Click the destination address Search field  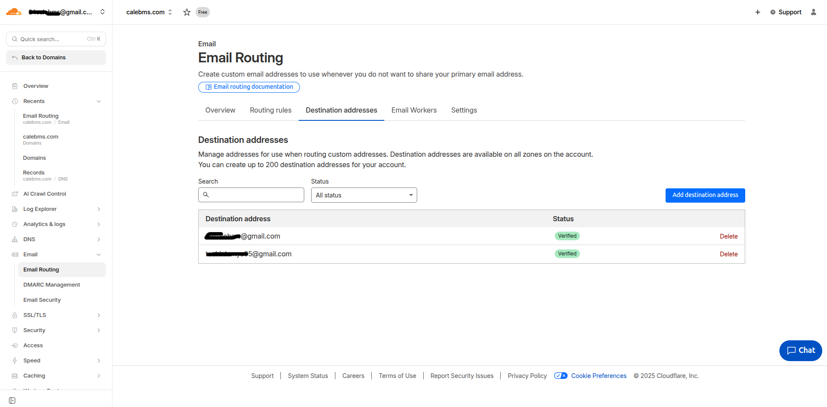pos(251,195)
